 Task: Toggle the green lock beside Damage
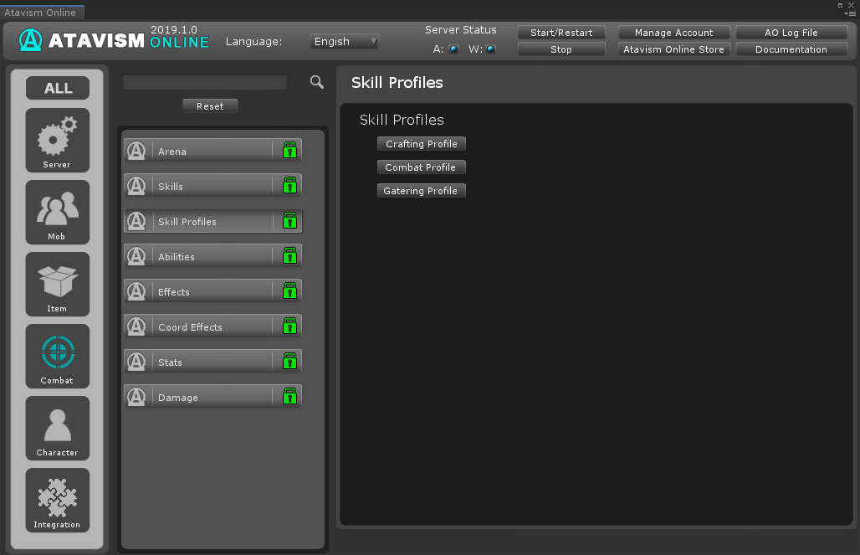289,397
